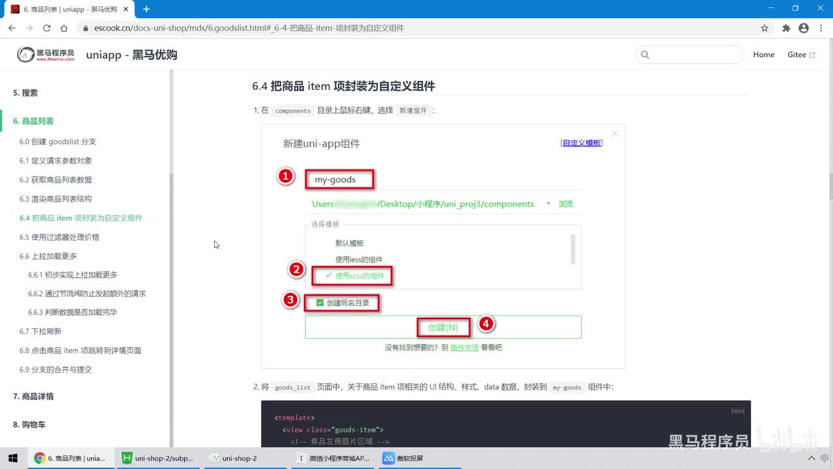
Task: Go back in browser history
Action: click(12, 28)
